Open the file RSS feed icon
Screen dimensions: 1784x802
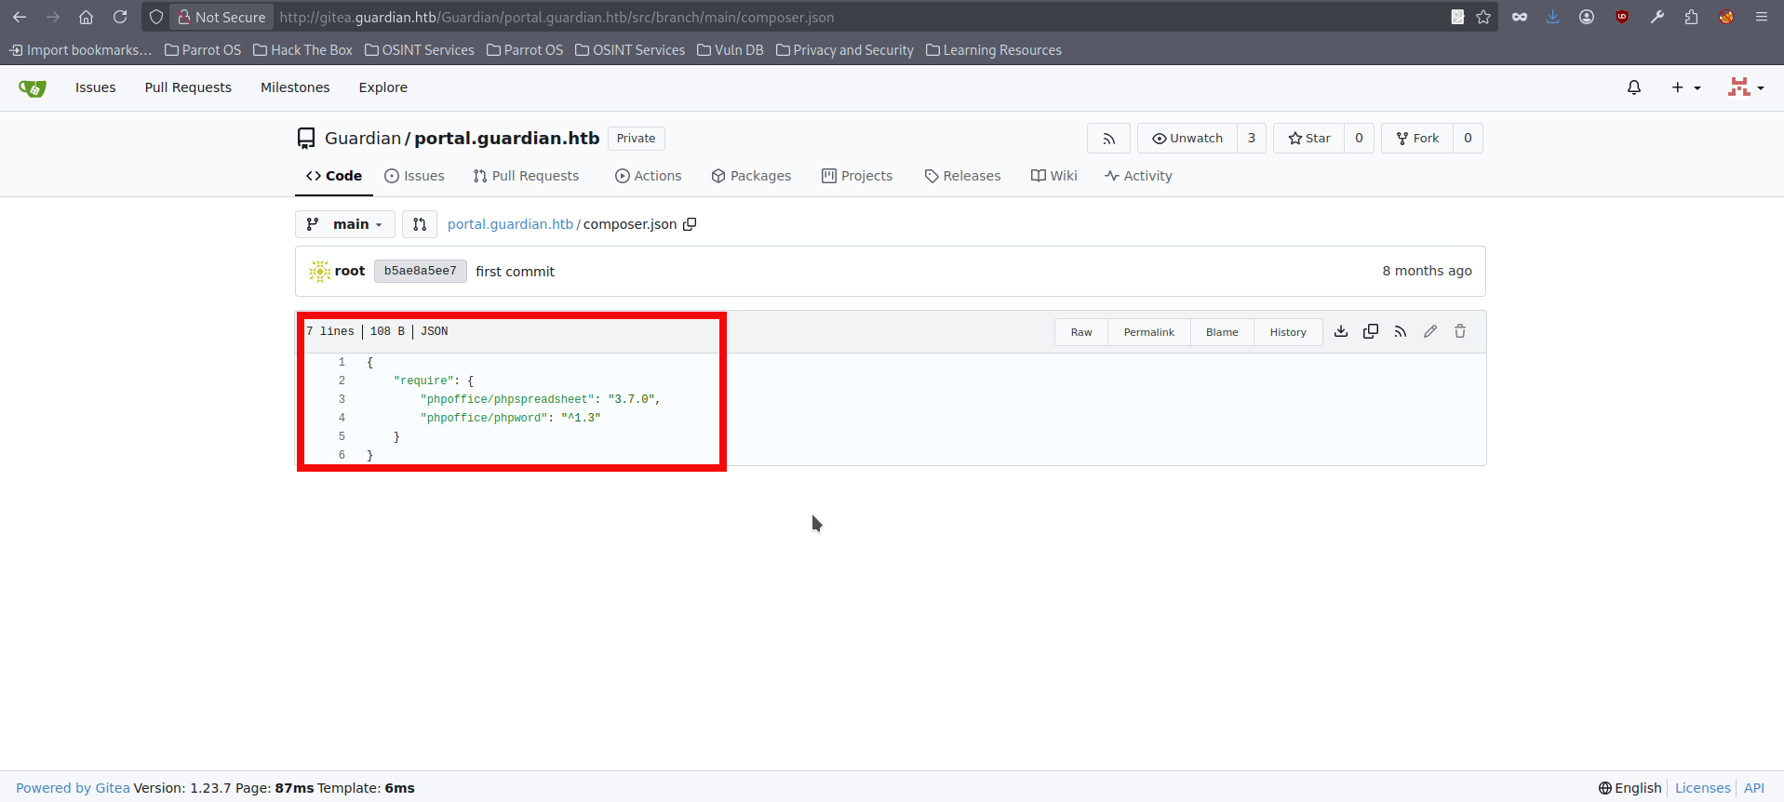point(1401,331)
